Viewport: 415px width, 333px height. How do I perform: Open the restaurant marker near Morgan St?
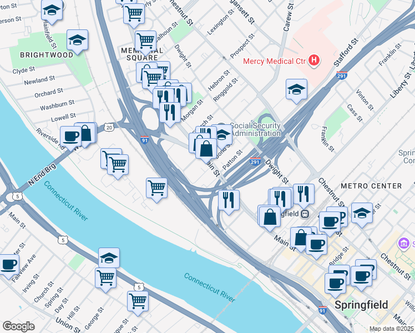170,113
